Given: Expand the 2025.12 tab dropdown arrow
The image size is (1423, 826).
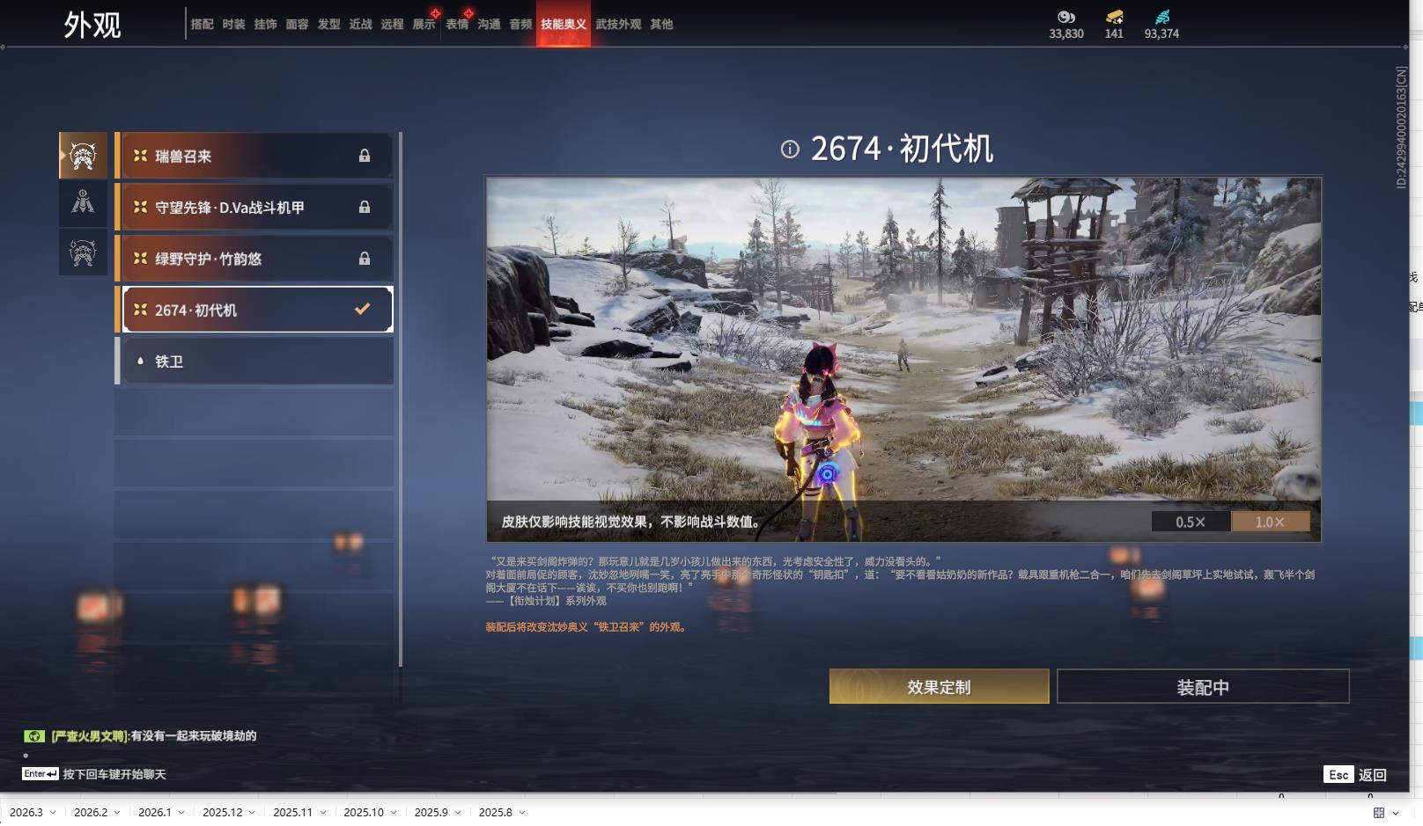Looking at the screenshot, I should 252,813.
